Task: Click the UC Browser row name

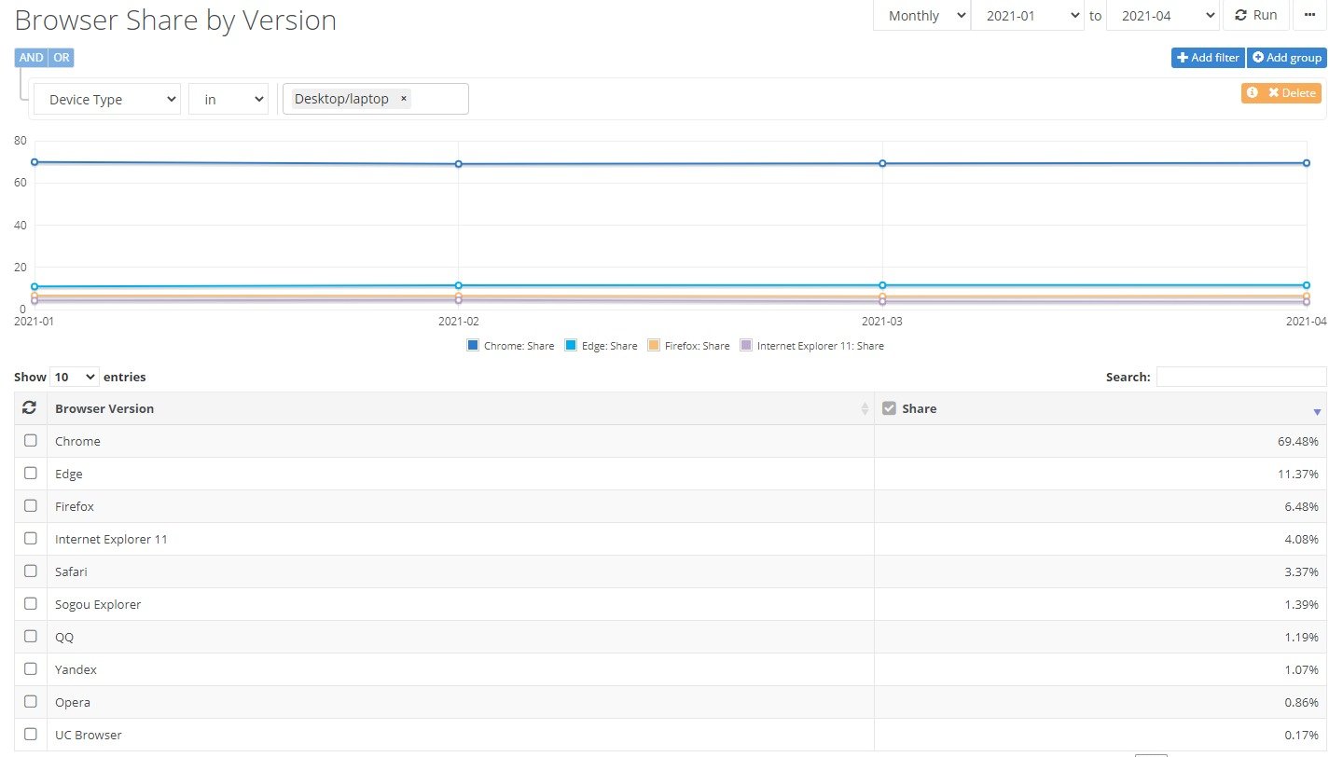Action: 89,735
